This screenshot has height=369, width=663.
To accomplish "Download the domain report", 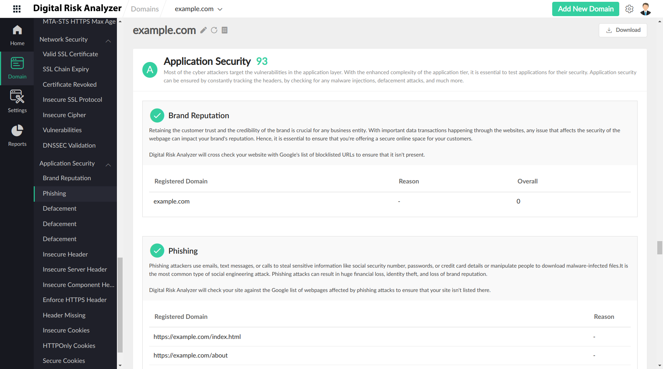I will (623, 30).
